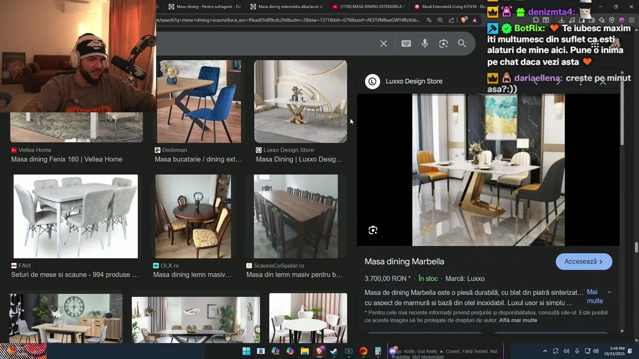Select the gold base white table thumbnail

(x=301, y=101)
